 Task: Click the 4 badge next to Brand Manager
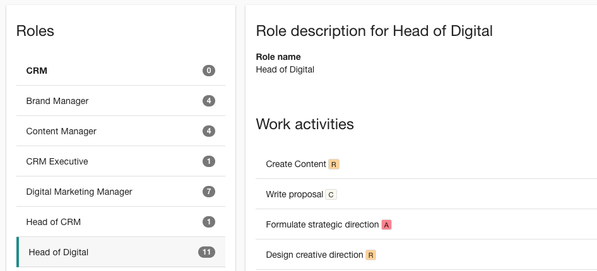pyautogui.click(x=209, y=101)
